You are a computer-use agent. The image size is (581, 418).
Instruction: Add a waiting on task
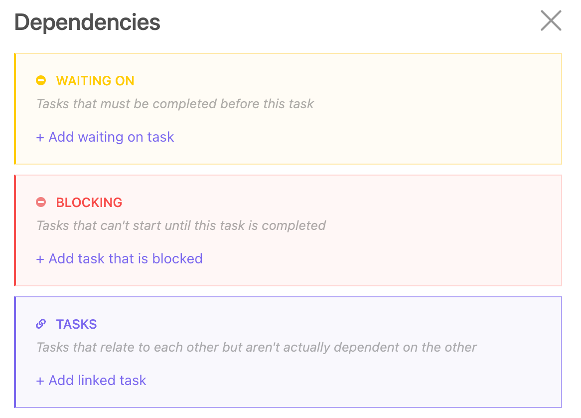[x=105, y=137]
